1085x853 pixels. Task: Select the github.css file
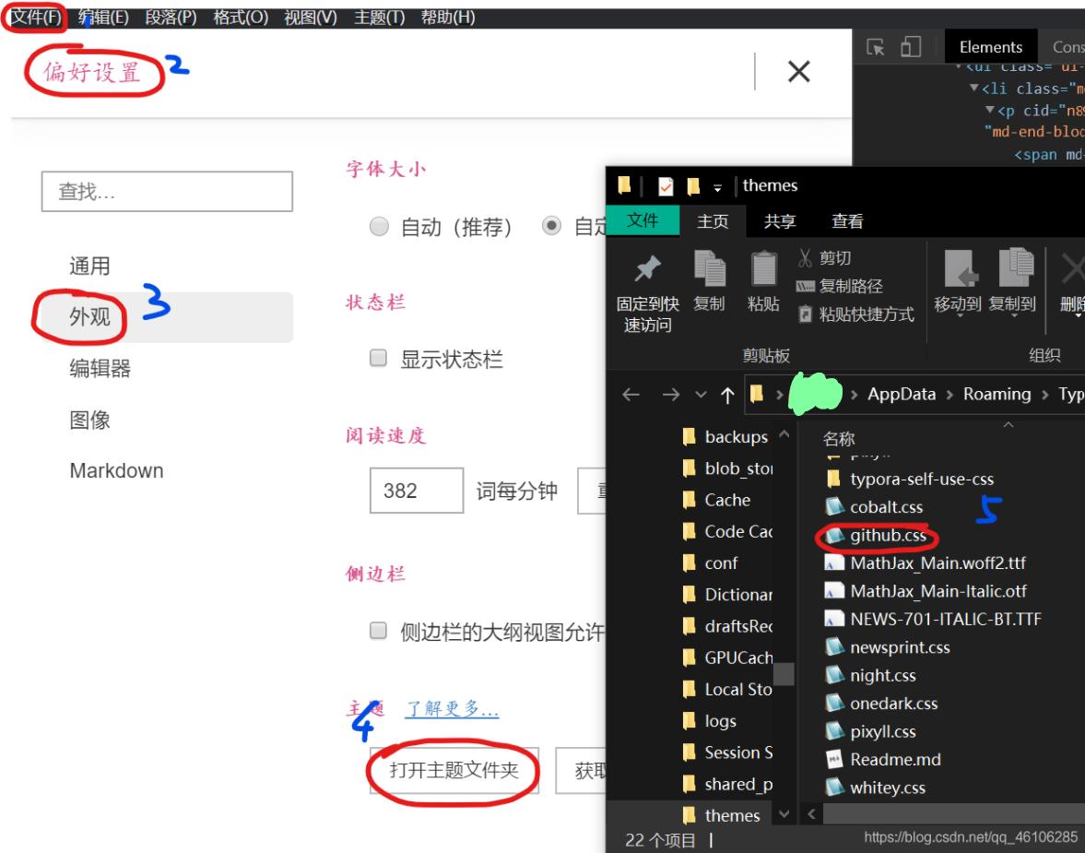876,535
